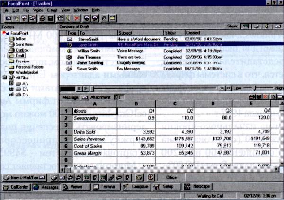The width and height of the screenshot is (284, 200).
Task: Click the Office button
Action: pos(171,178)
